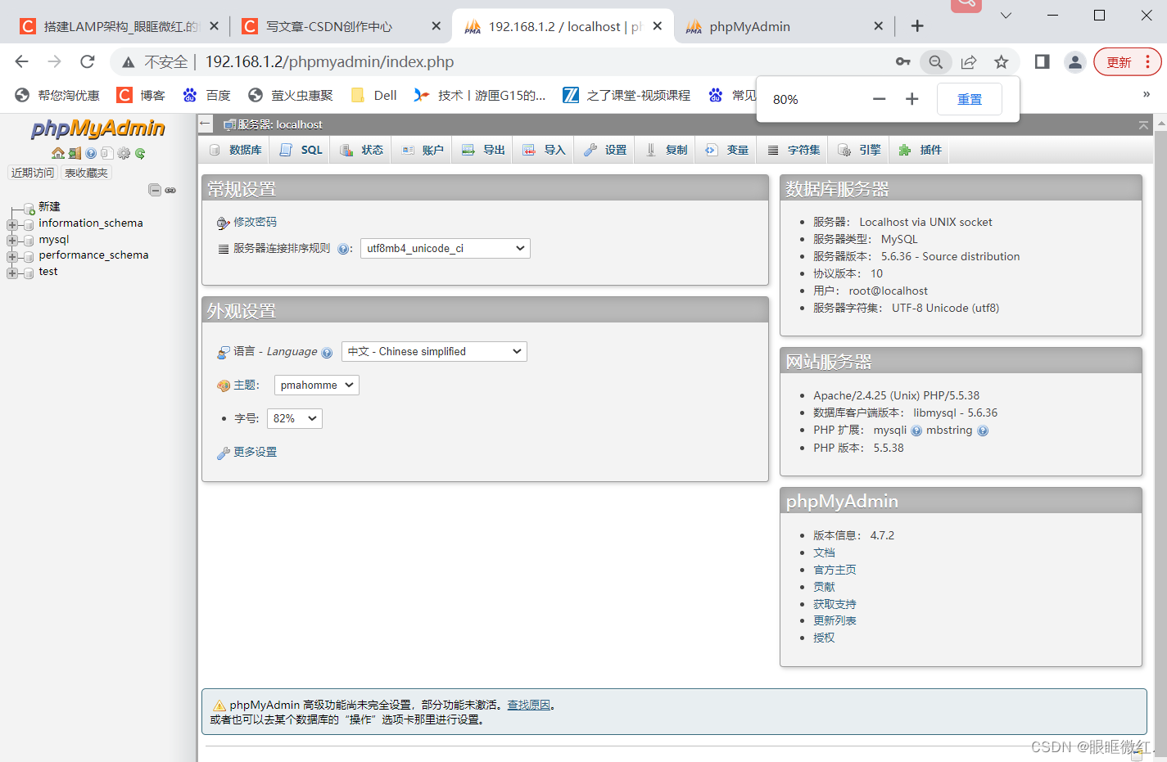Open the language dropdown showing Chinese simplified
The width and height of the screenshot is (1167, 762).
[434, 351]
